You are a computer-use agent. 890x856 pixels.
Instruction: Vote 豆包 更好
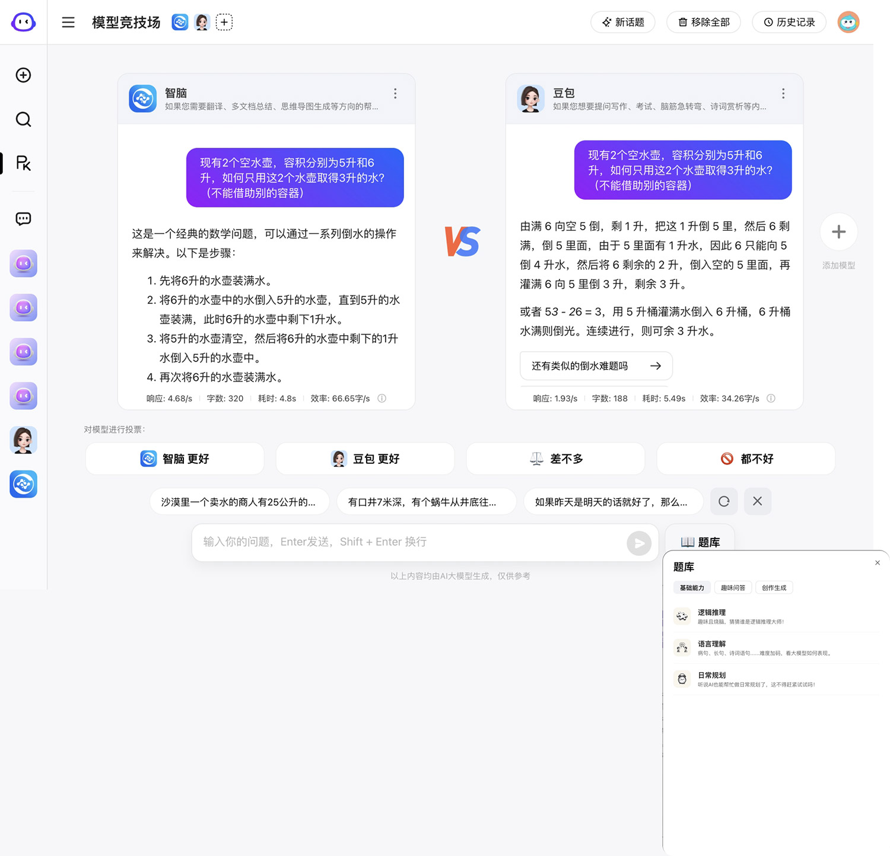tap(365, 459)
